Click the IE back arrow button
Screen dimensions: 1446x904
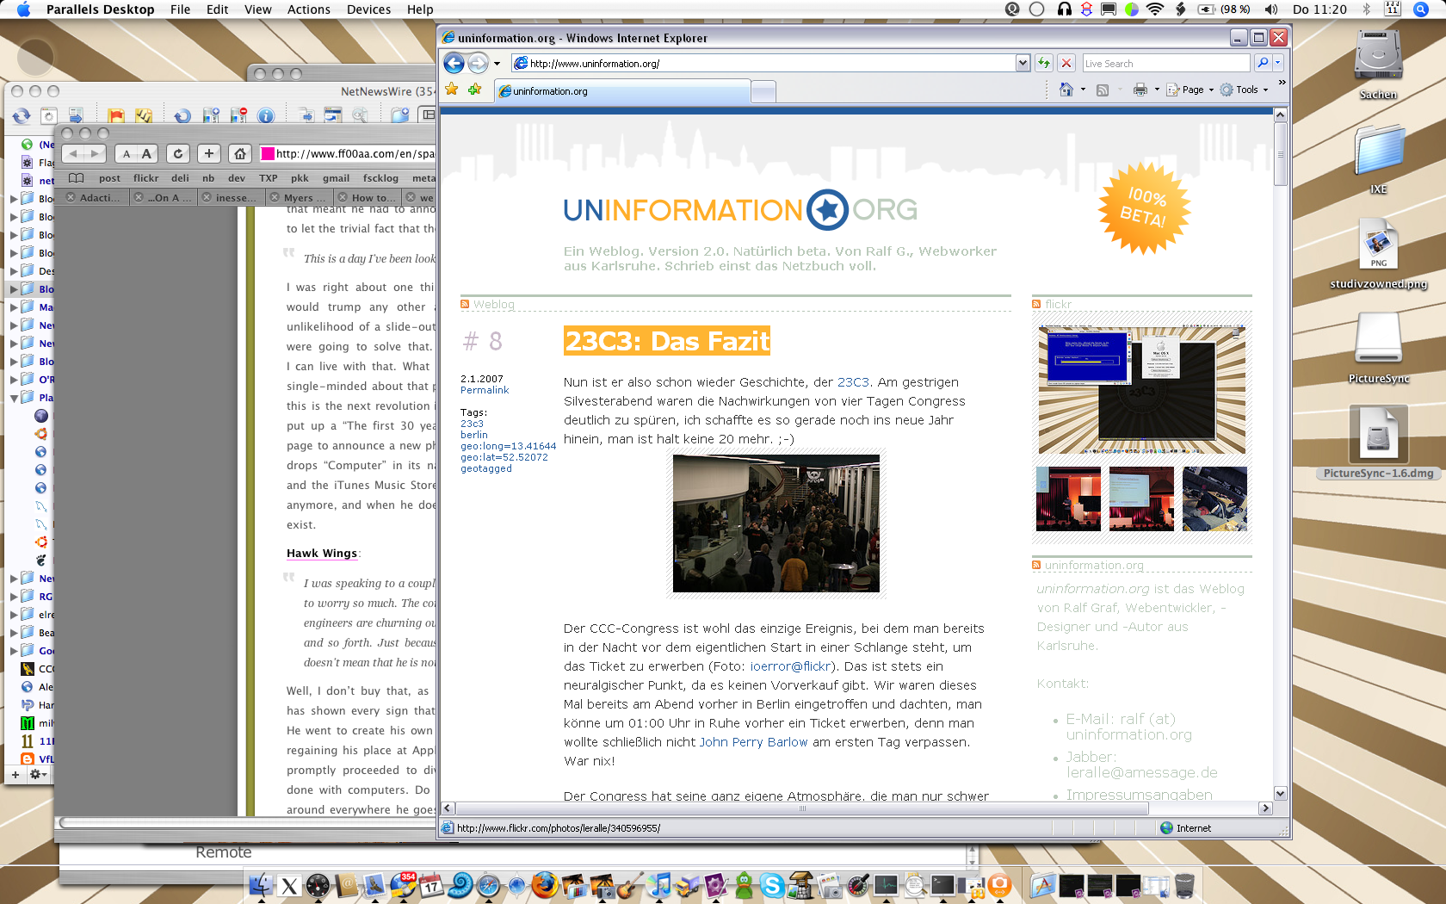click(x=454, y=63)
